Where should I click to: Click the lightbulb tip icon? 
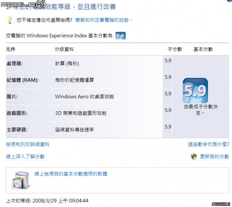pyautogui.click(x=10, y=20)
